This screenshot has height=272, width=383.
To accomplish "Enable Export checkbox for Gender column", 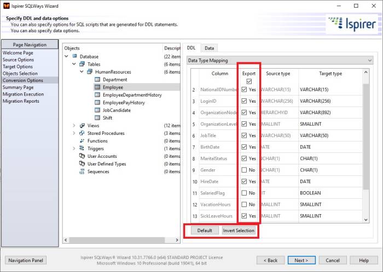I will pos(243,170).
